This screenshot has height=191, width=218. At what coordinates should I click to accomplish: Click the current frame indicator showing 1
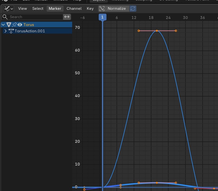pos(102,17)
